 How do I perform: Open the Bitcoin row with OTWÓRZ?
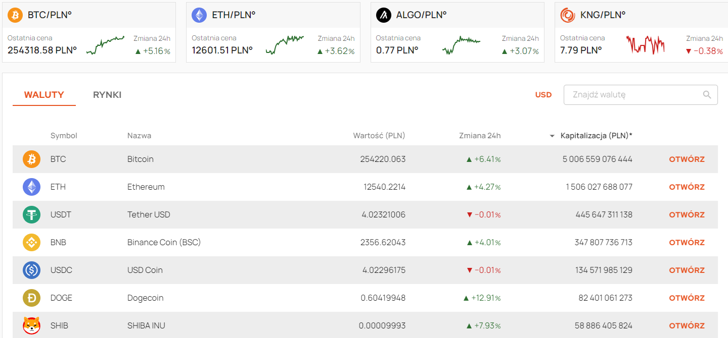coord(687,159)
